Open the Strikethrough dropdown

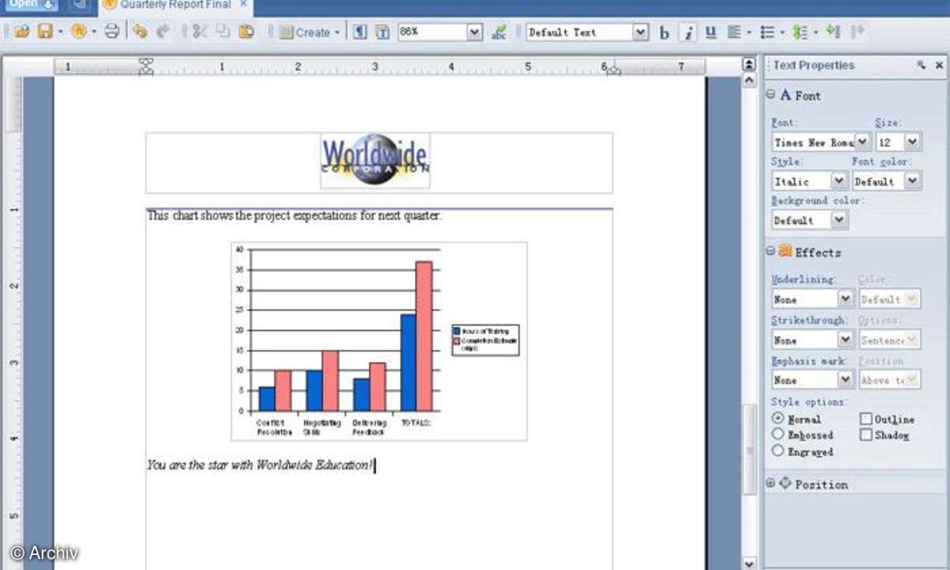coord(845,340)
